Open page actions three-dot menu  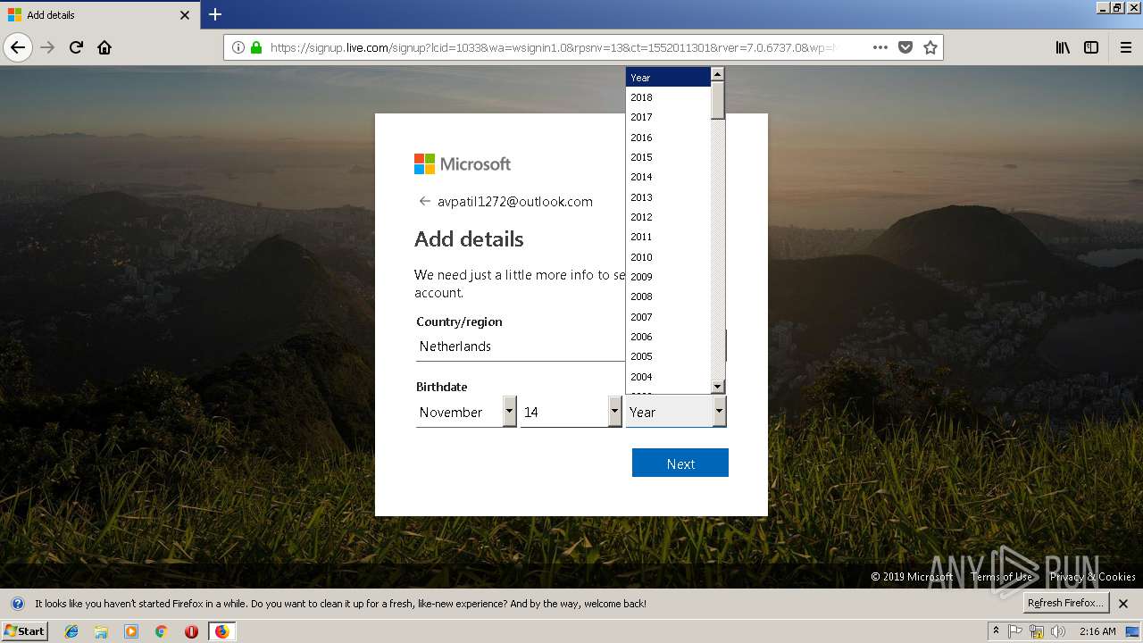point(880,47)
